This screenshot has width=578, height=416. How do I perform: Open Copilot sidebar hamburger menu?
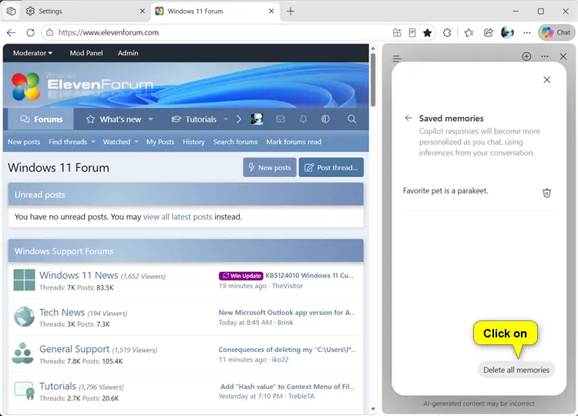[397, 59]
